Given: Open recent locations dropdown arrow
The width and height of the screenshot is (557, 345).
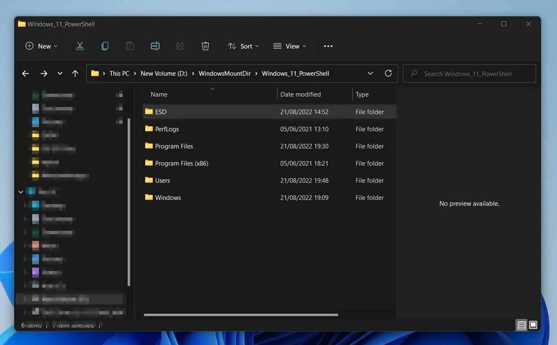Looking at the screenshot, I should point(60,74).
